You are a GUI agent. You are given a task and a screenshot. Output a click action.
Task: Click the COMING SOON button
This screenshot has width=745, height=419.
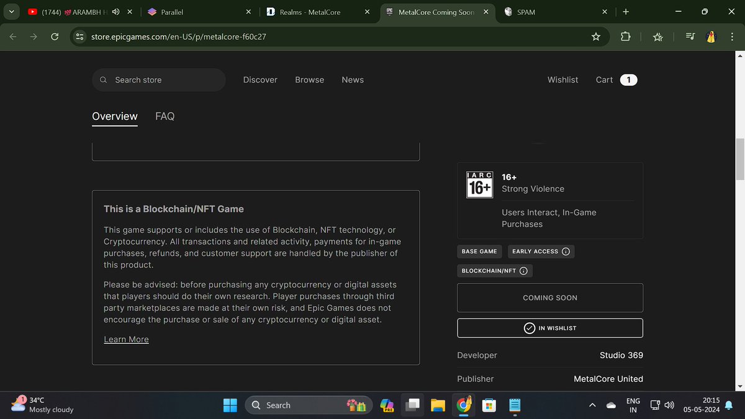[550, 298]
